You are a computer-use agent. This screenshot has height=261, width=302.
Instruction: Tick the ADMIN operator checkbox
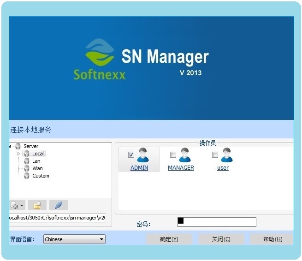[x=131, y=154]
